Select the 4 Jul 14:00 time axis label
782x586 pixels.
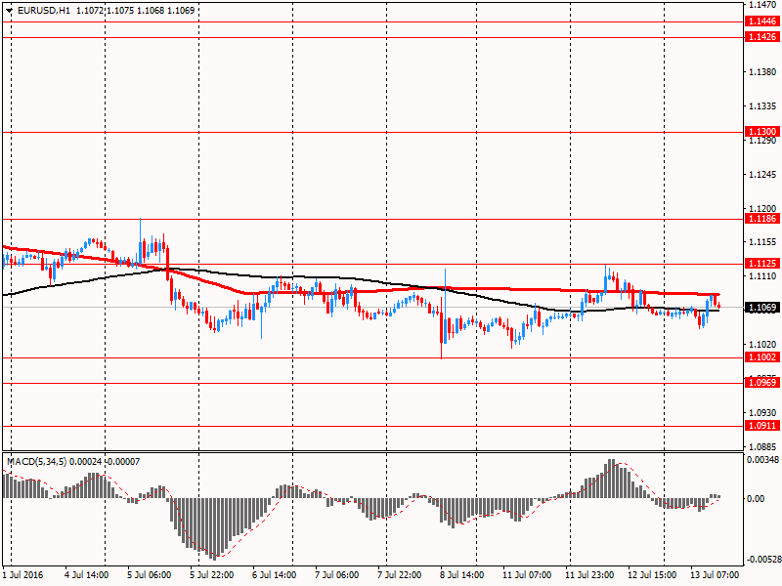(87, 575)
